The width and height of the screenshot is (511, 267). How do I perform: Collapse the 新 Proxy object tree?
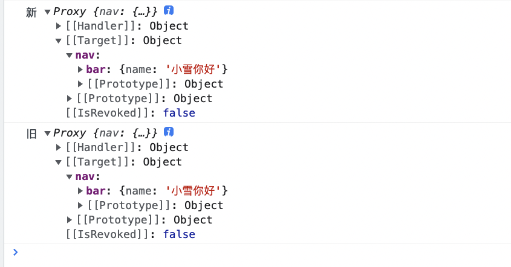(48, 12)
